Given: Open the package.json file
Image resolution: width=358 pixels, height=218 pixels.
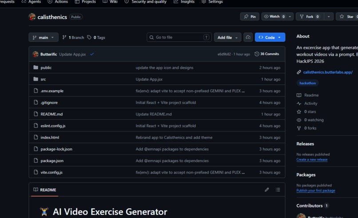Looking at the screenshot, I should pos(52,161).
